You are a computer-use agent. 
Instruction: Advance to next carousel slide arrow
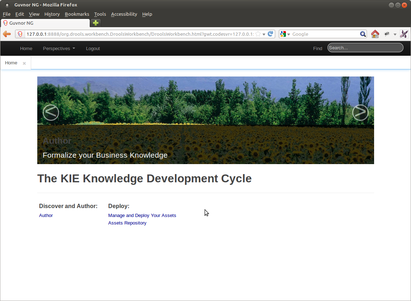click(360, 113)
